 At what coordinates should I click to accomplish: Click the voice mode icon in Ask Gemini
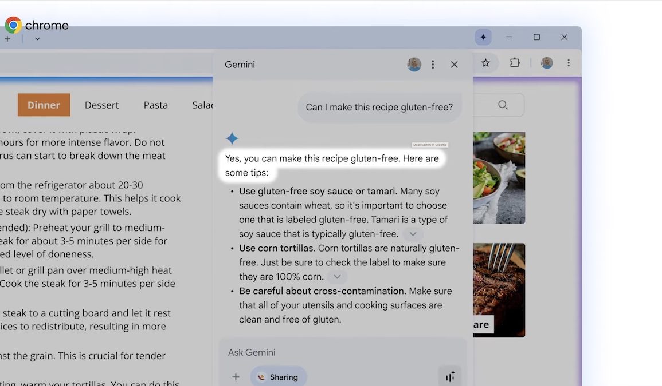tap(450, 376)
